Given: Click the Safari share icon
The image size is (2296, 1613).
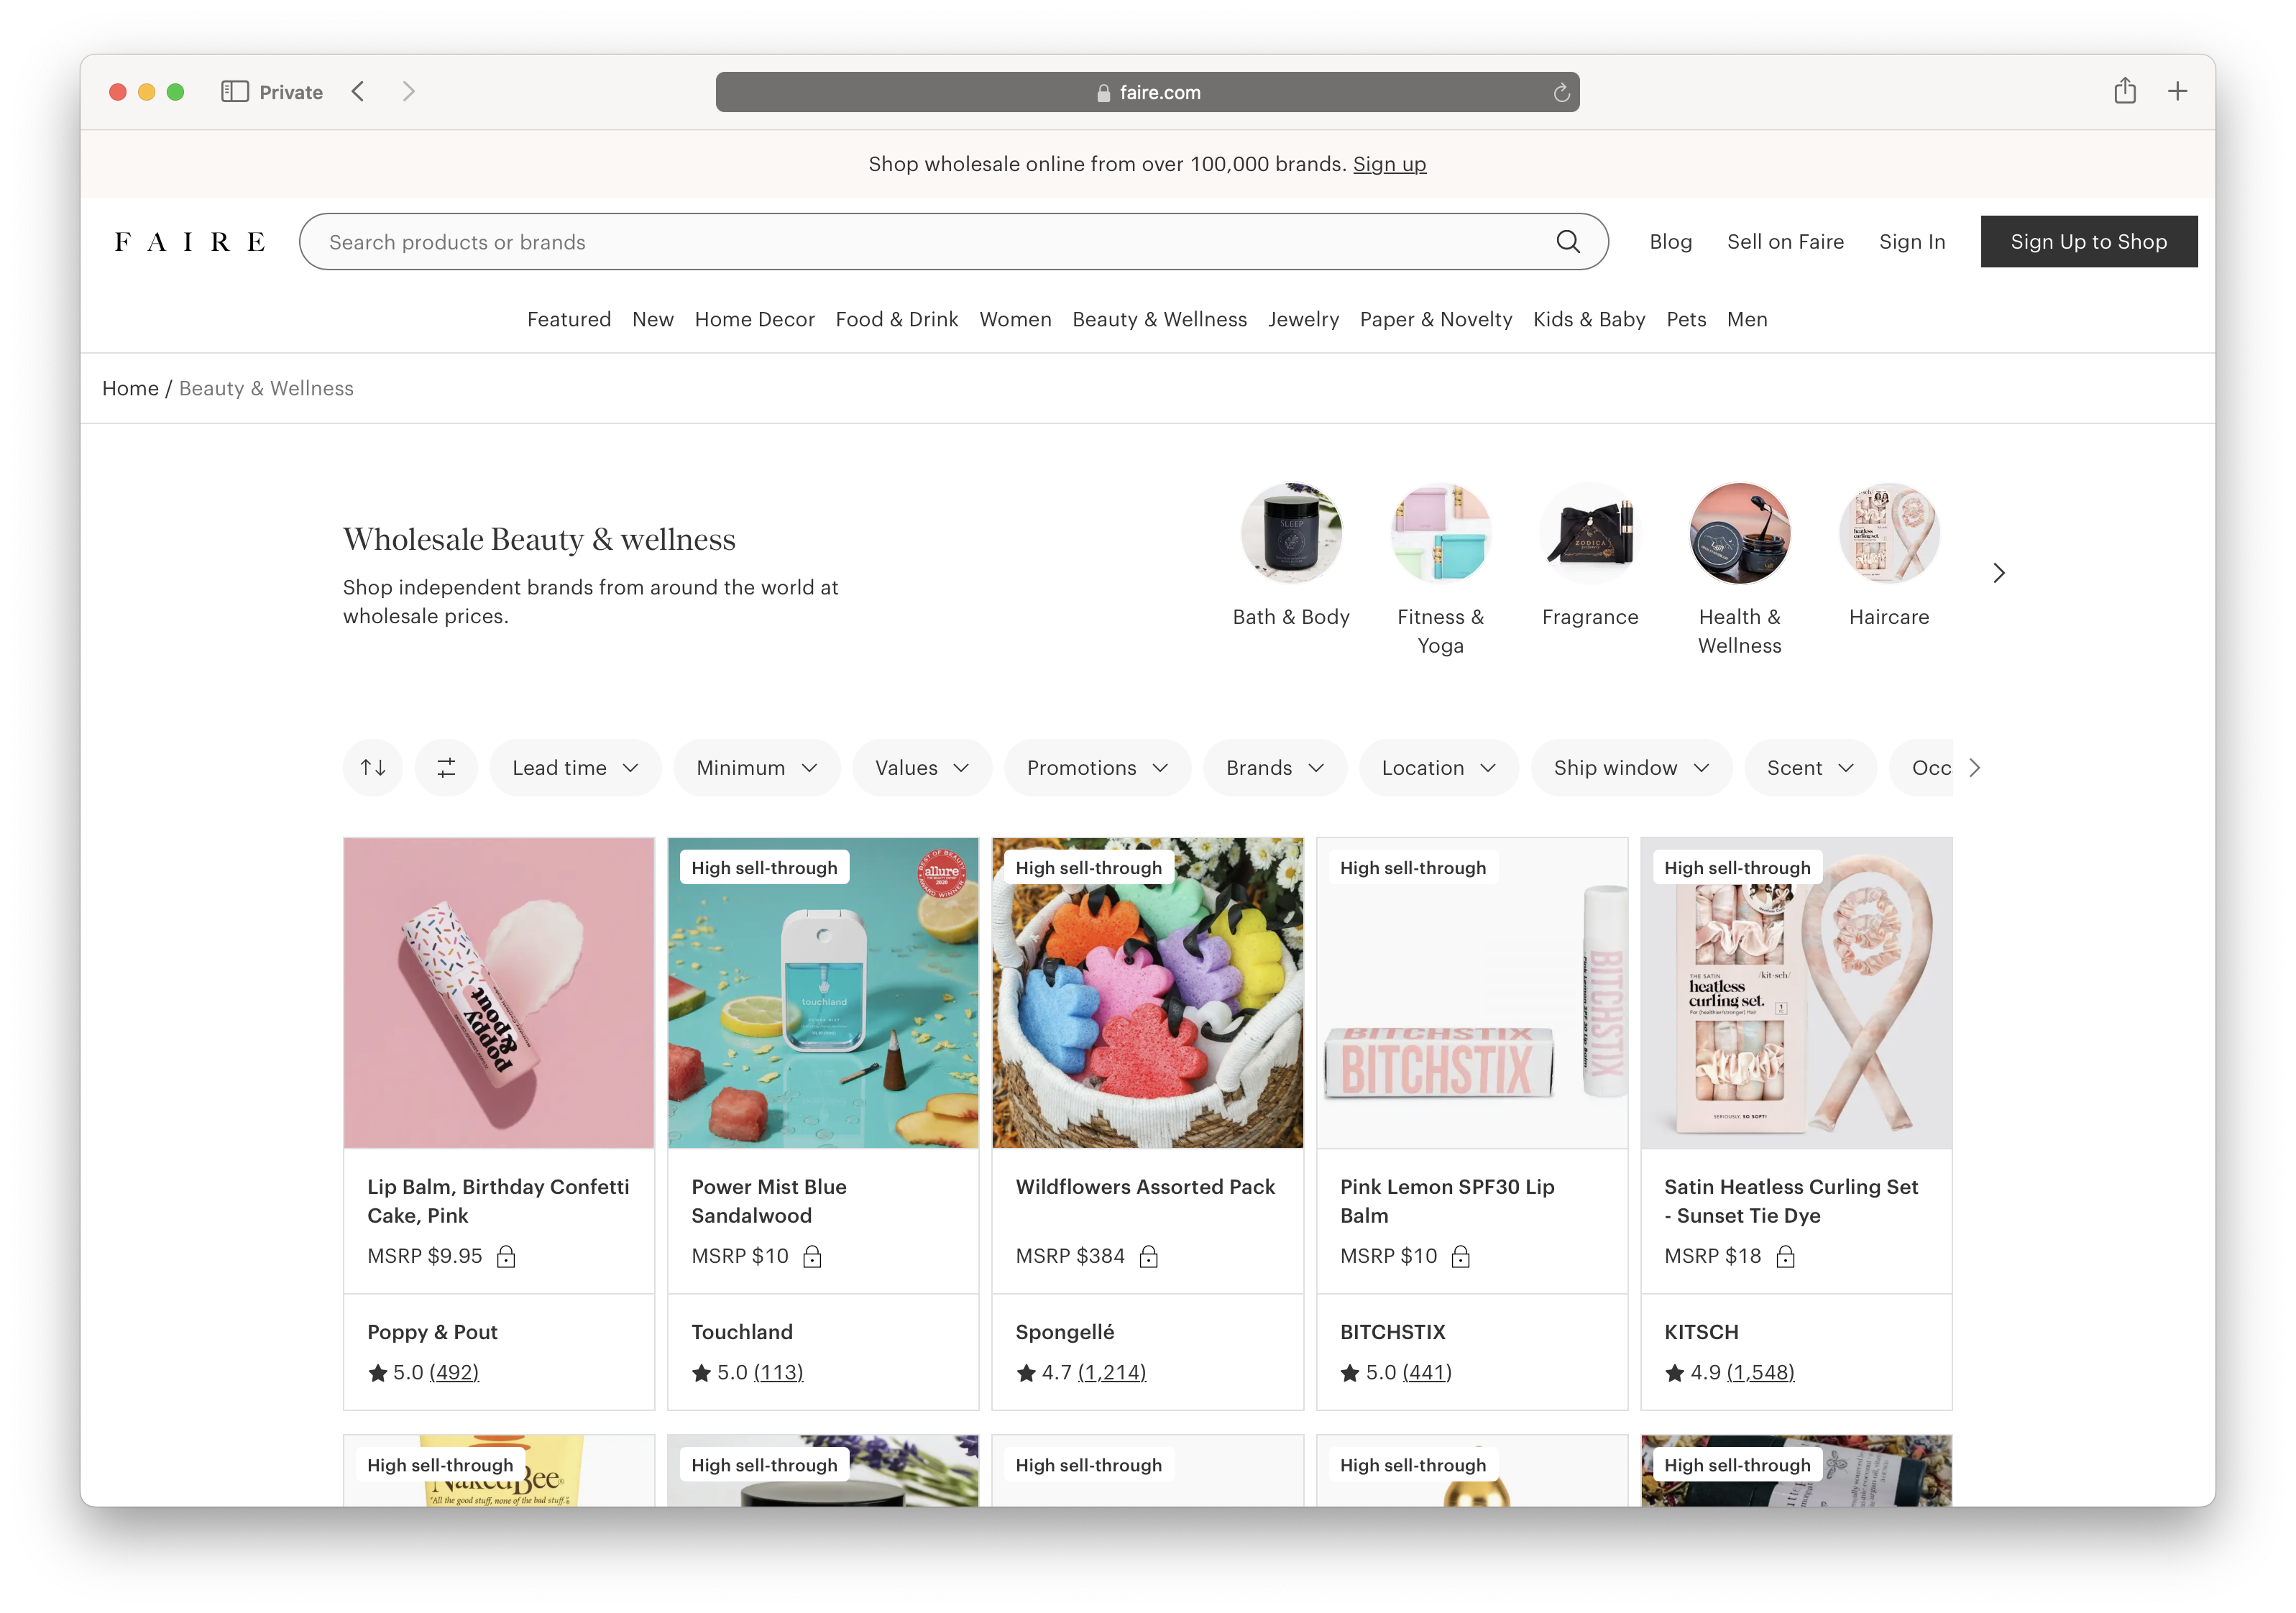Looking at the screenshot, I should tap(2125, 91).
